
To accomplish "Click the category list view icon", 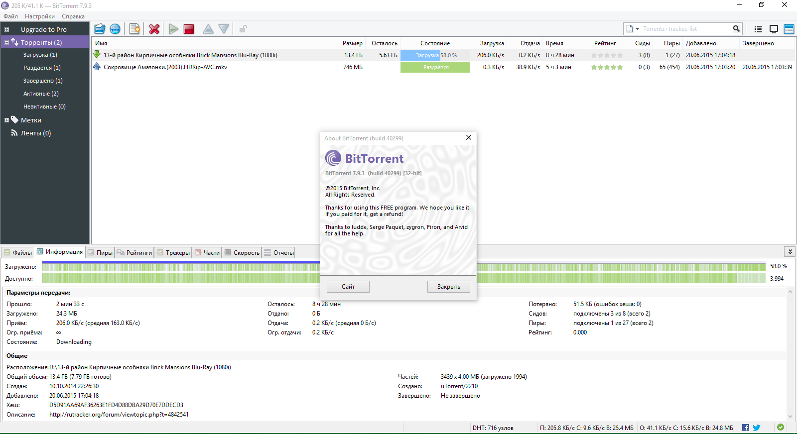I will pos(758,29).
